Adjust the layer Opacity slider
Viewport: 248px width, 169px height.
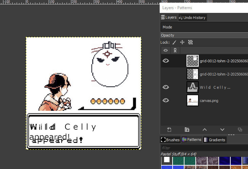204,35
